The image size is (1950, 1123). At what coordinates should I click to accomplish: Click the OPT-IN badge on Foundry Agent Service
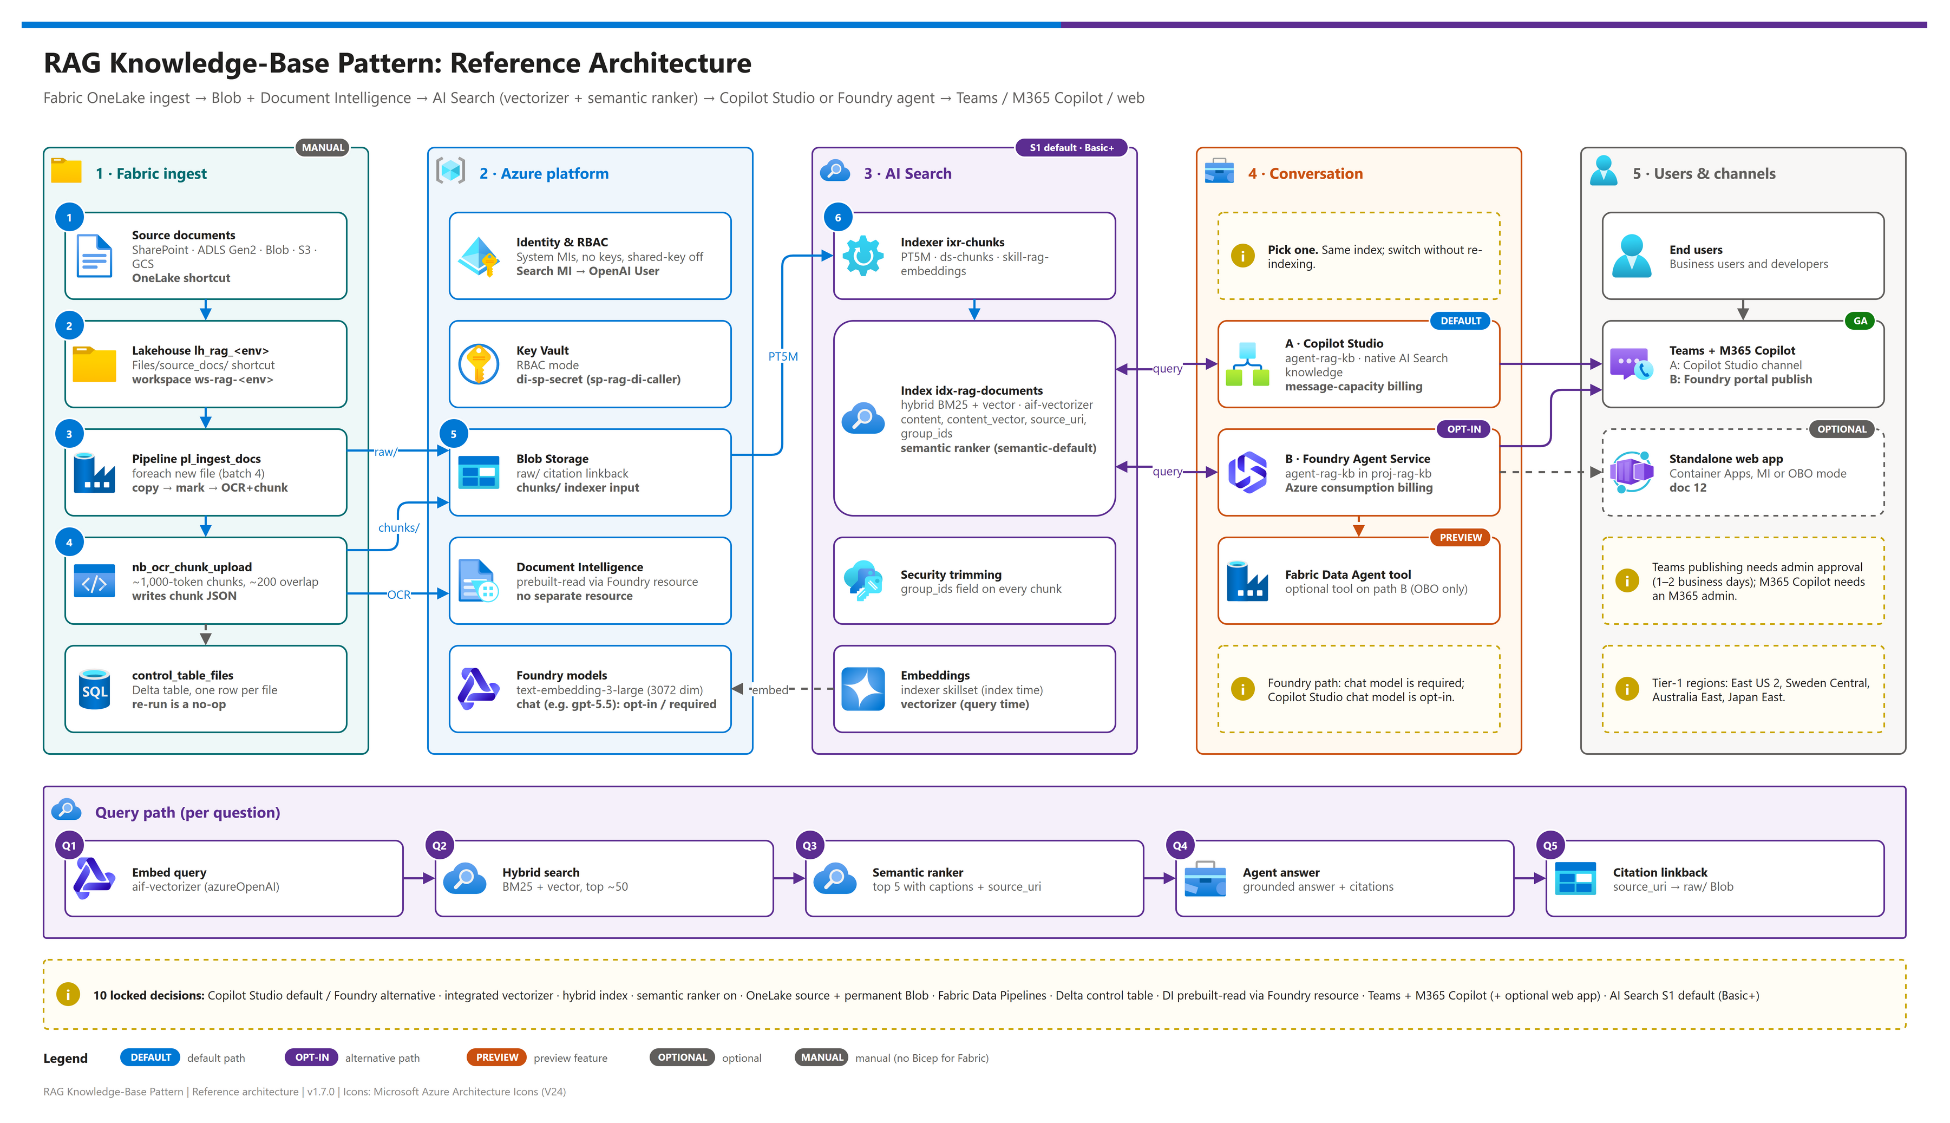coord(1464,429)
